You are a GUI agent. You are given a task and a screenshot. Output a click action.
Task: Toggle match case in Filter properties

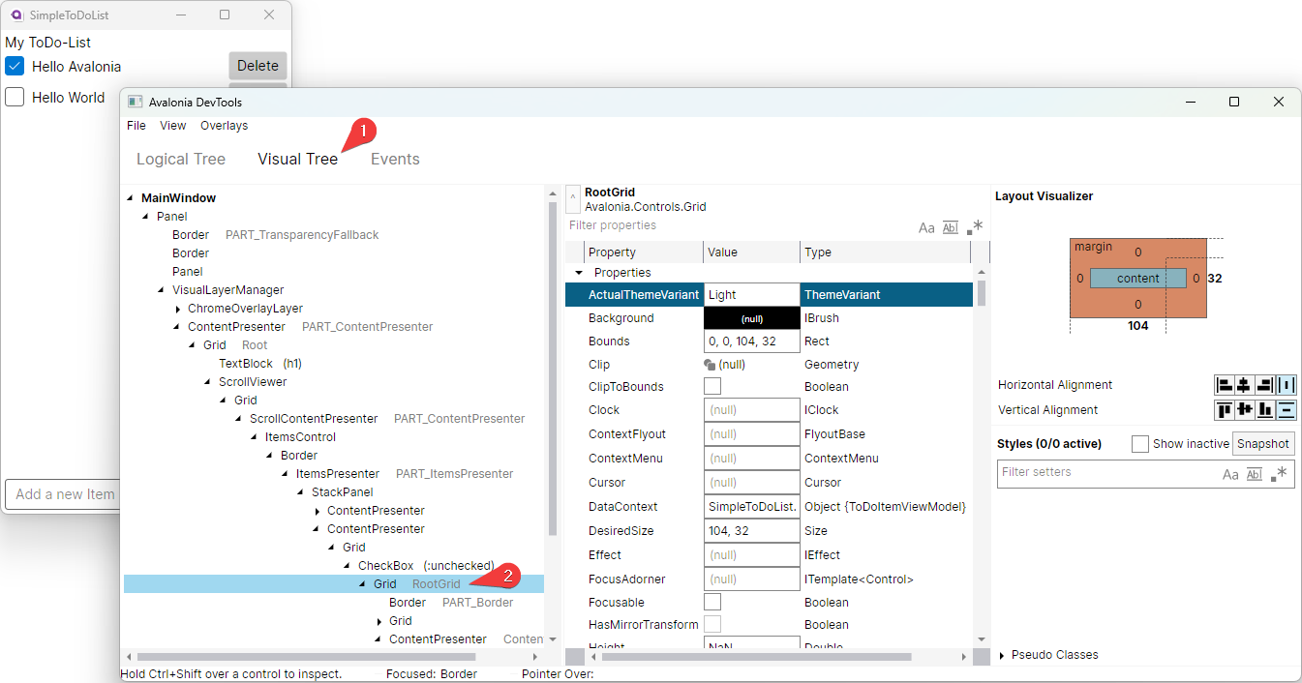pos(926,227)
